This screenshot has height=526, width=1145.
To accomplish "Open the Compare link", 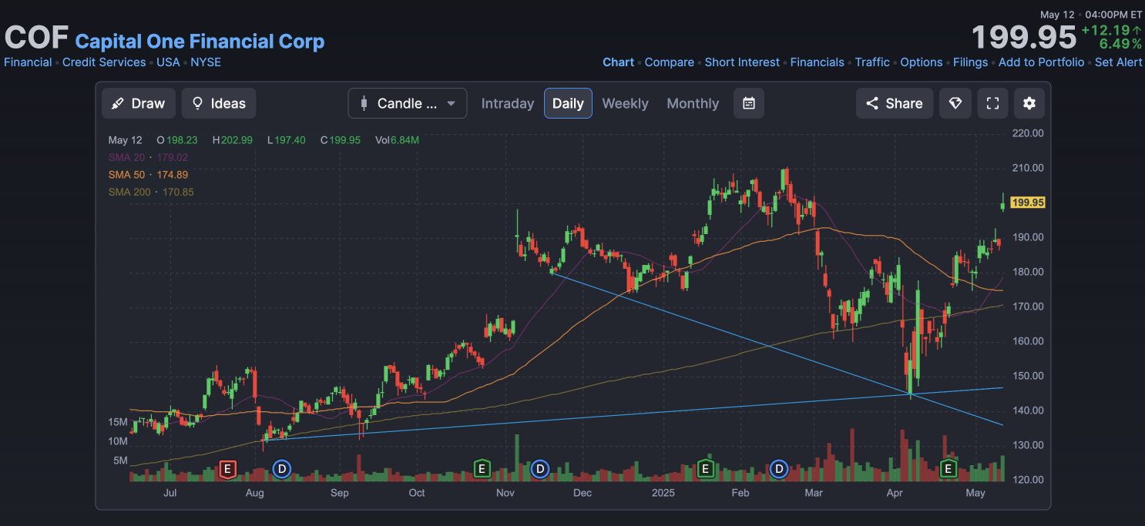I will [669, 62].
